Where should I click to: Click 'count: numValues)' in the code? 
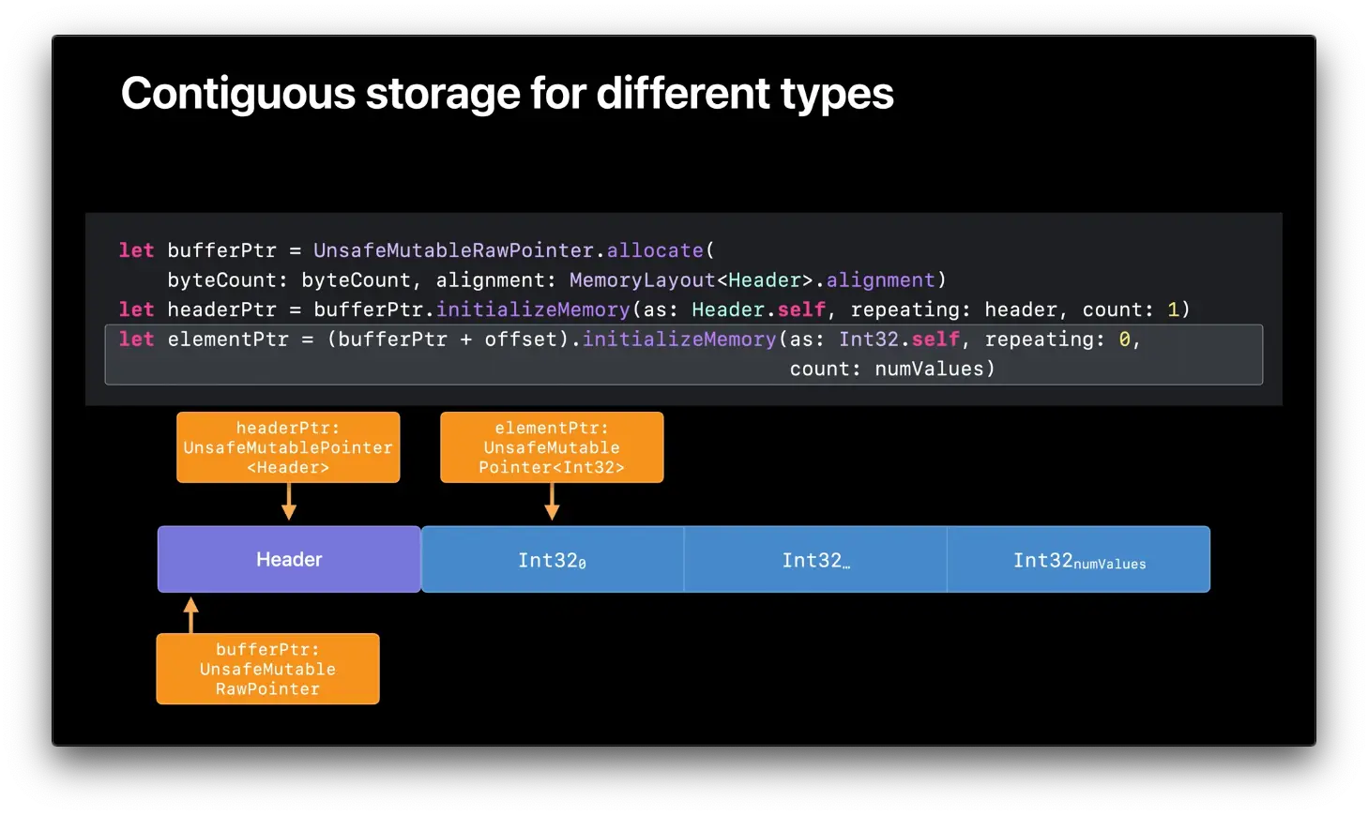click(892, 369)
